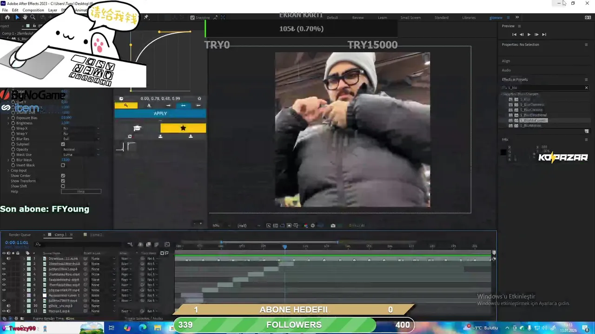Click the yellow star favorites button in Flow
Viewport: 595px width, 334px height.
click(x=183, y=128)
